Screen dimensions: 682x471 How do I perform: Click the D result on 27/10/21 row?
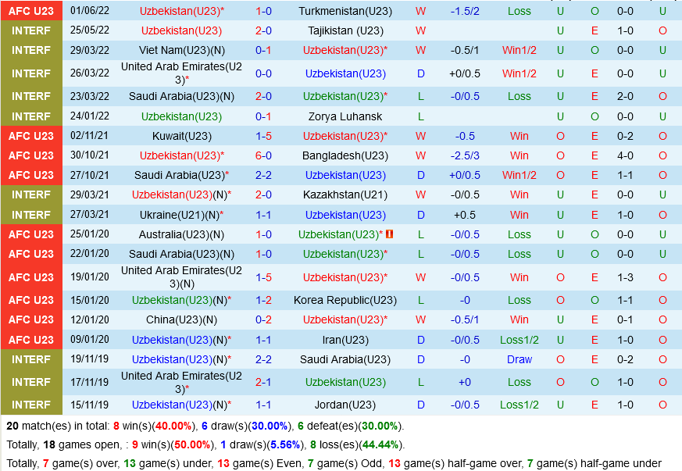[420, 175]
